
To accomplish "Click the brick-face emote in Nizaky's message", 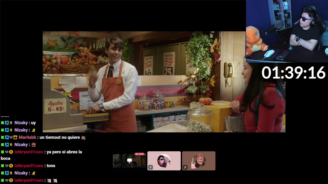I will (34, 145).
